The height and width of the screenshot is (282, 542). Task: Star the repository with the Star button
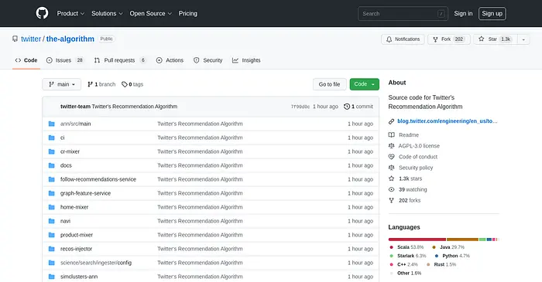click(496, 39)
